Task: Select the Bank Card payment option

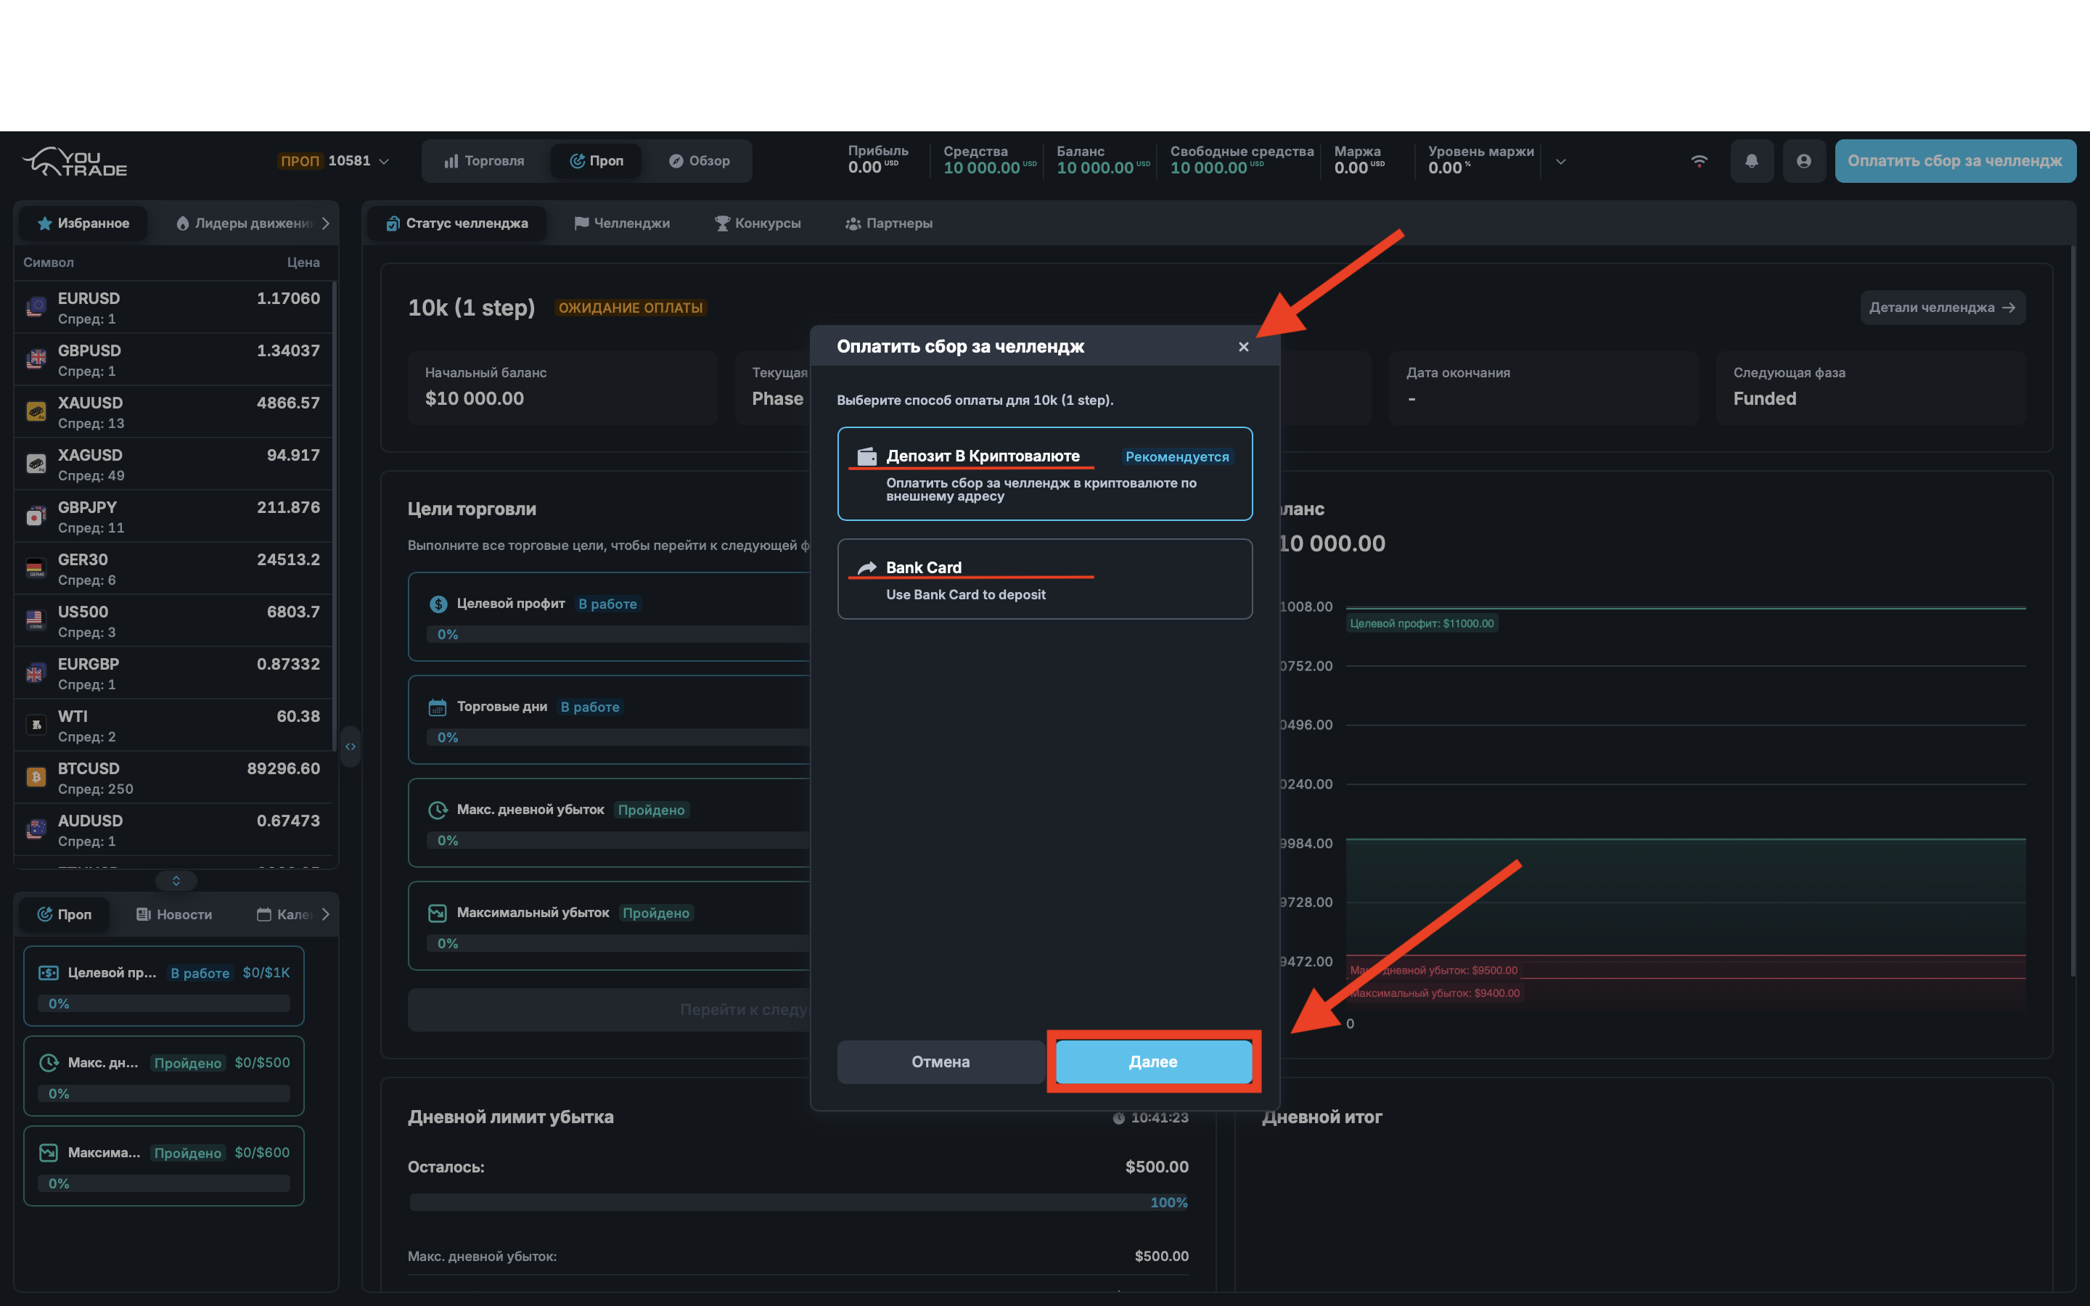Action: (x=1044, y=579)
